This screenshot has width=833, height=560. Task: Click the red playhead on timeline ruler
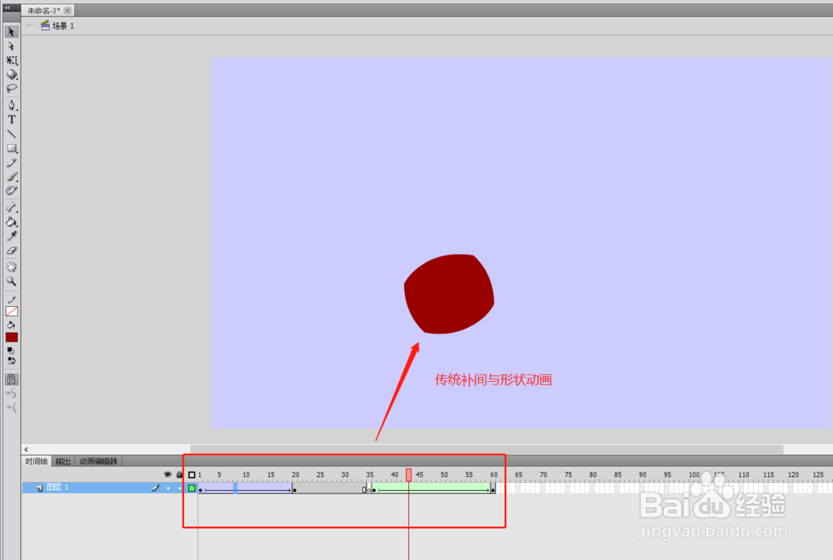408,474
